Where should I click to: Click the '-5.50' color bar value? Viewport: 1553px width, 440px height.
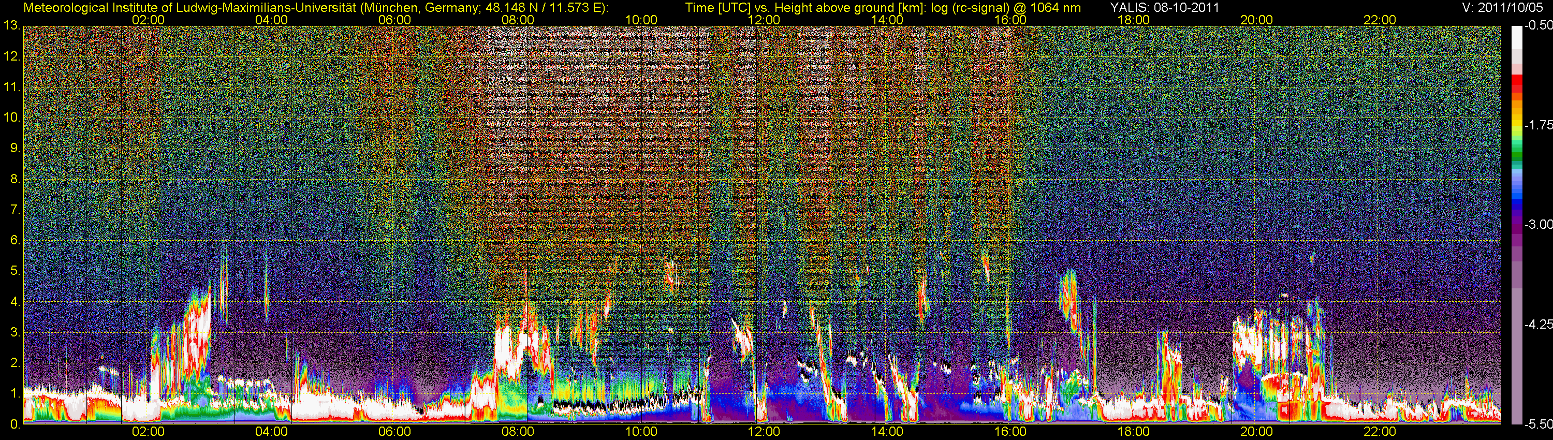[x=1539, y=424]
